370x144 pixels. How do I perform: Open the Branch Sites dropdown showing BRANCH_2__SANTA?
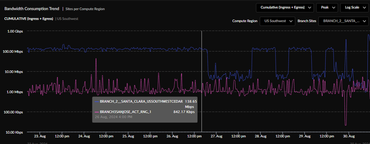click(x=344, y=21)
